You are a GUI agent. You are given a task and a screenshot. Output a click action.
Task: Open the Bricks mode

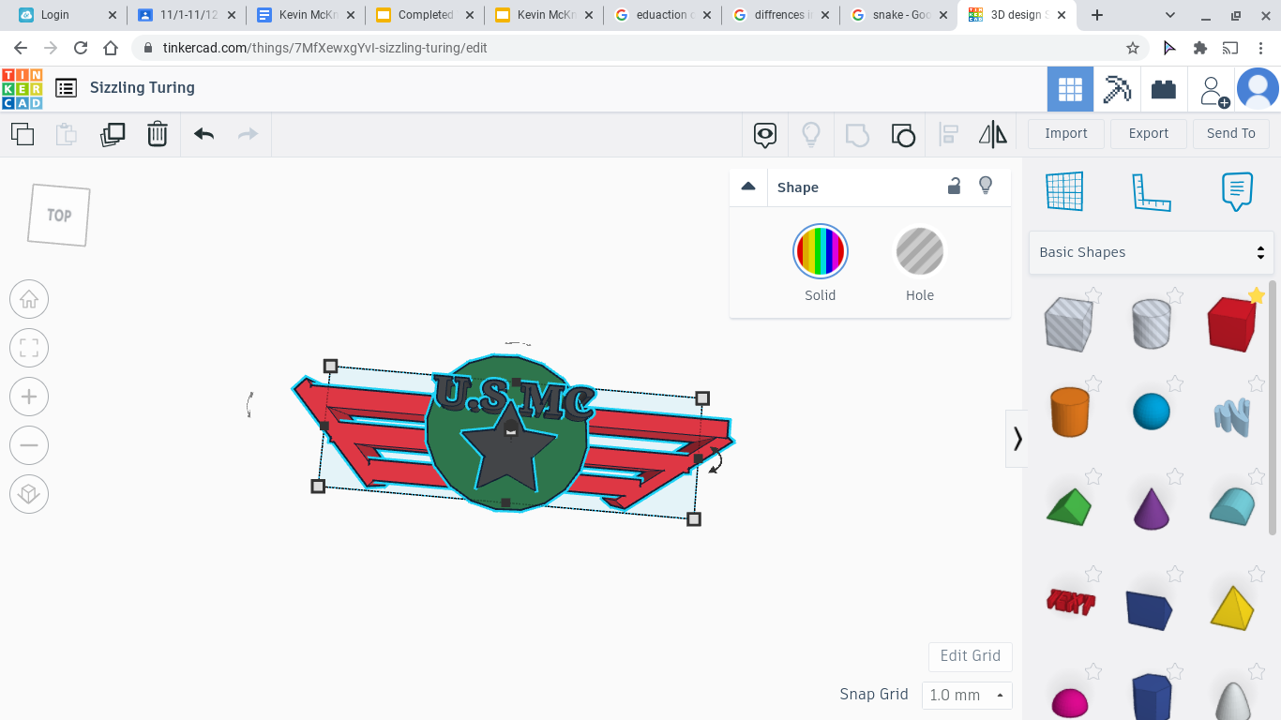point(1164,89)
